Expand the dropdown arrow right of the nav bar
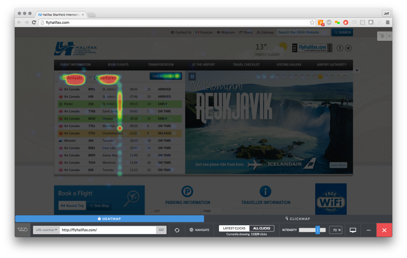Image resolution: width=407 pixels, height=258 pixels. pos(357,70)
